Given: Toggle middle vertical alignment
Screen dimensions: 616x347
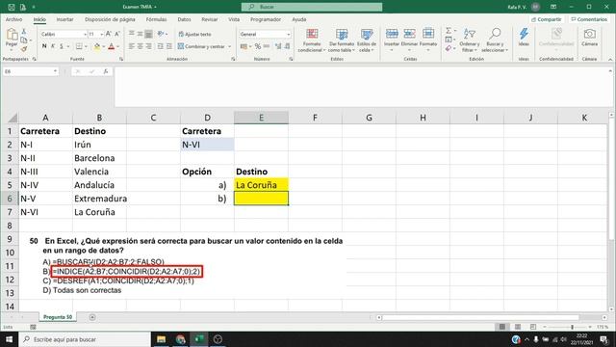Looking at the screenshot, I should [x=141, y=35].
